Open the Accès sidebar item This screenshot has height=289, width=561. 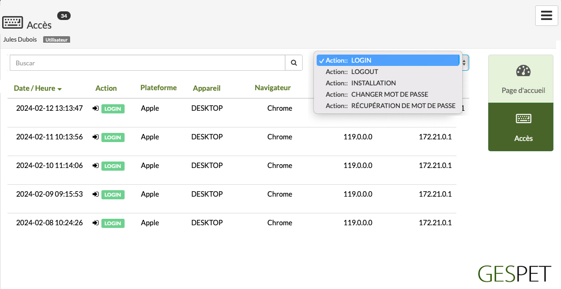pyautogui.click(x=521, y=127)
